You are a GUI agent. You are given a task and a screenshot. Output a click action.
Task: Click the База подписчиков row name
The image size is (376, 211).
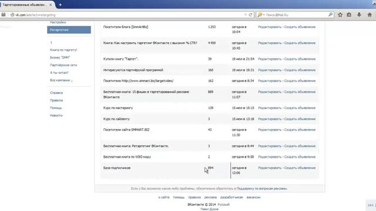click(117, 168)
